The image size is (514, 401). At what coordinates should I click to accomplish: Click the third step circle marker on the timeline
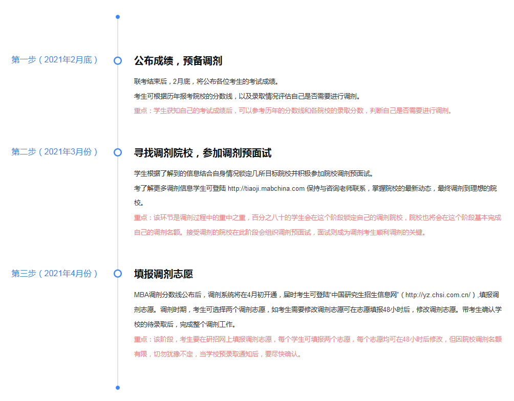tap(118, 274)
